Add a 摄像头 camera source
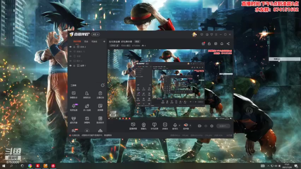The width and height of the screenshot is (301, 169). click(x=144, y=126)
